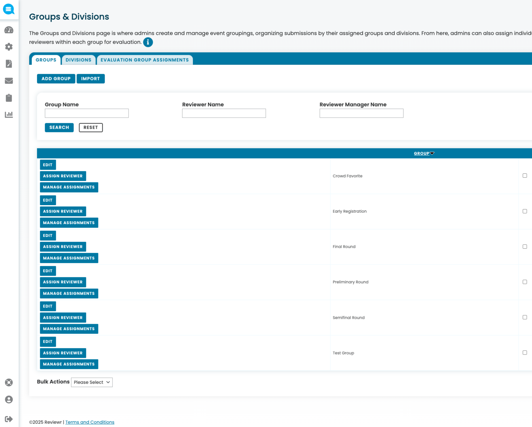This screenshot has width=532, height=427.
Task: Click the ADD GROUP button
Action: pyautogui.click(x=56, y=78)
